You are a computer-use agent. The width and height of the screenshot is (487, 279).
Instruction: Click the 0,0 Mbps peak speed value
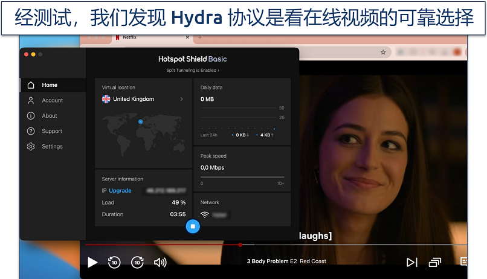point(212,168)
